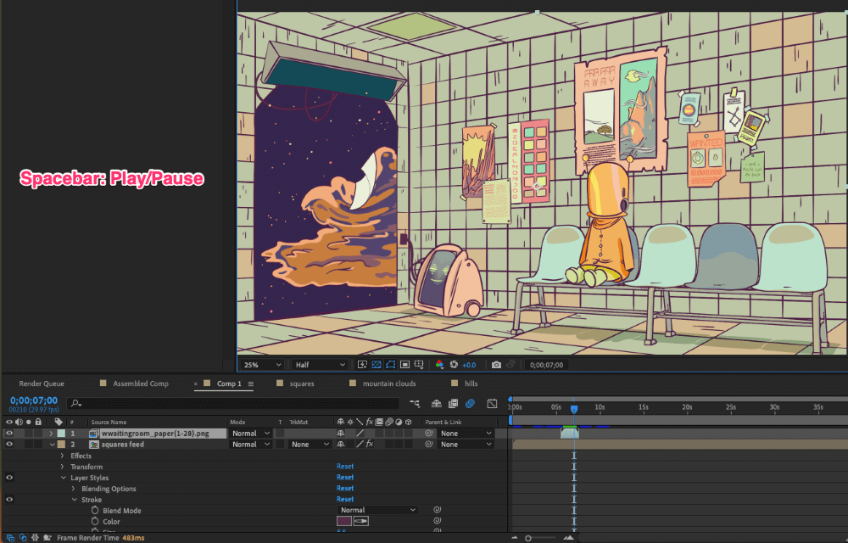Switch to the squares tab
The image size is (848, 543).
coord(302,383)
